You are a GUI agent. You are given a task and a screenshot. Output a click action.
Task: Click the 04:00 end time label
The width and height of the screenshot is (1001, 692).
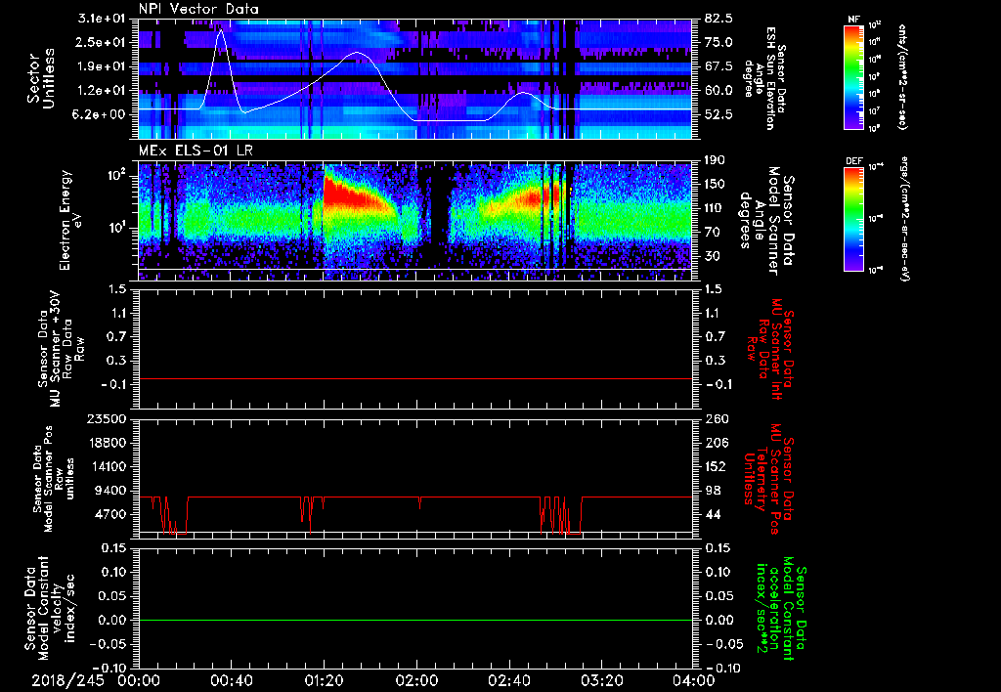[x=693, y=679]
